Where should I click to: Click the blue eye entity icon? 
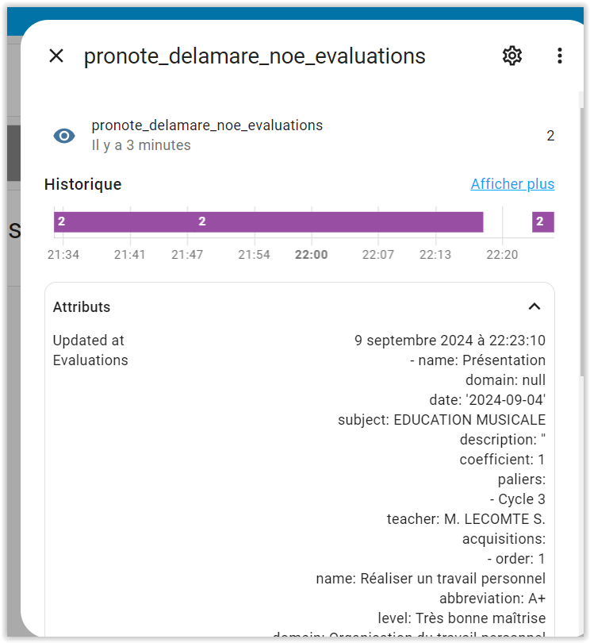tap(64, 136)
